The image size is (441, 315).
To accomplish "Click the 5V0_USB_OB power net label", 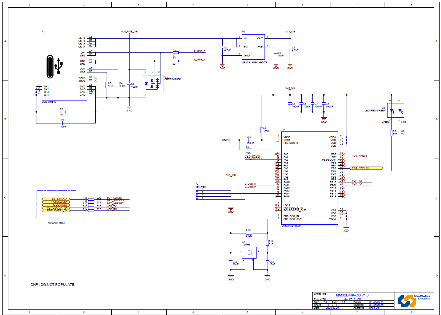I will pos(129,32).
